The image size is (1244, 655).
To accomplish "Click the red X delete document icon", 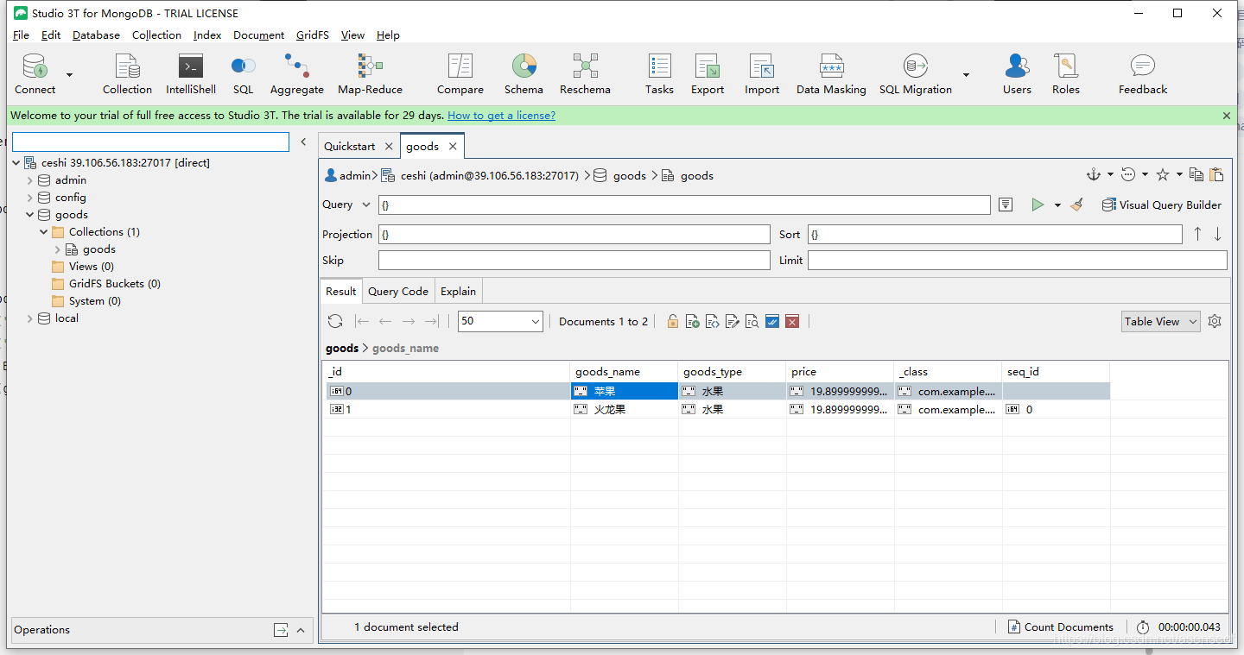I will pos(792,321).
